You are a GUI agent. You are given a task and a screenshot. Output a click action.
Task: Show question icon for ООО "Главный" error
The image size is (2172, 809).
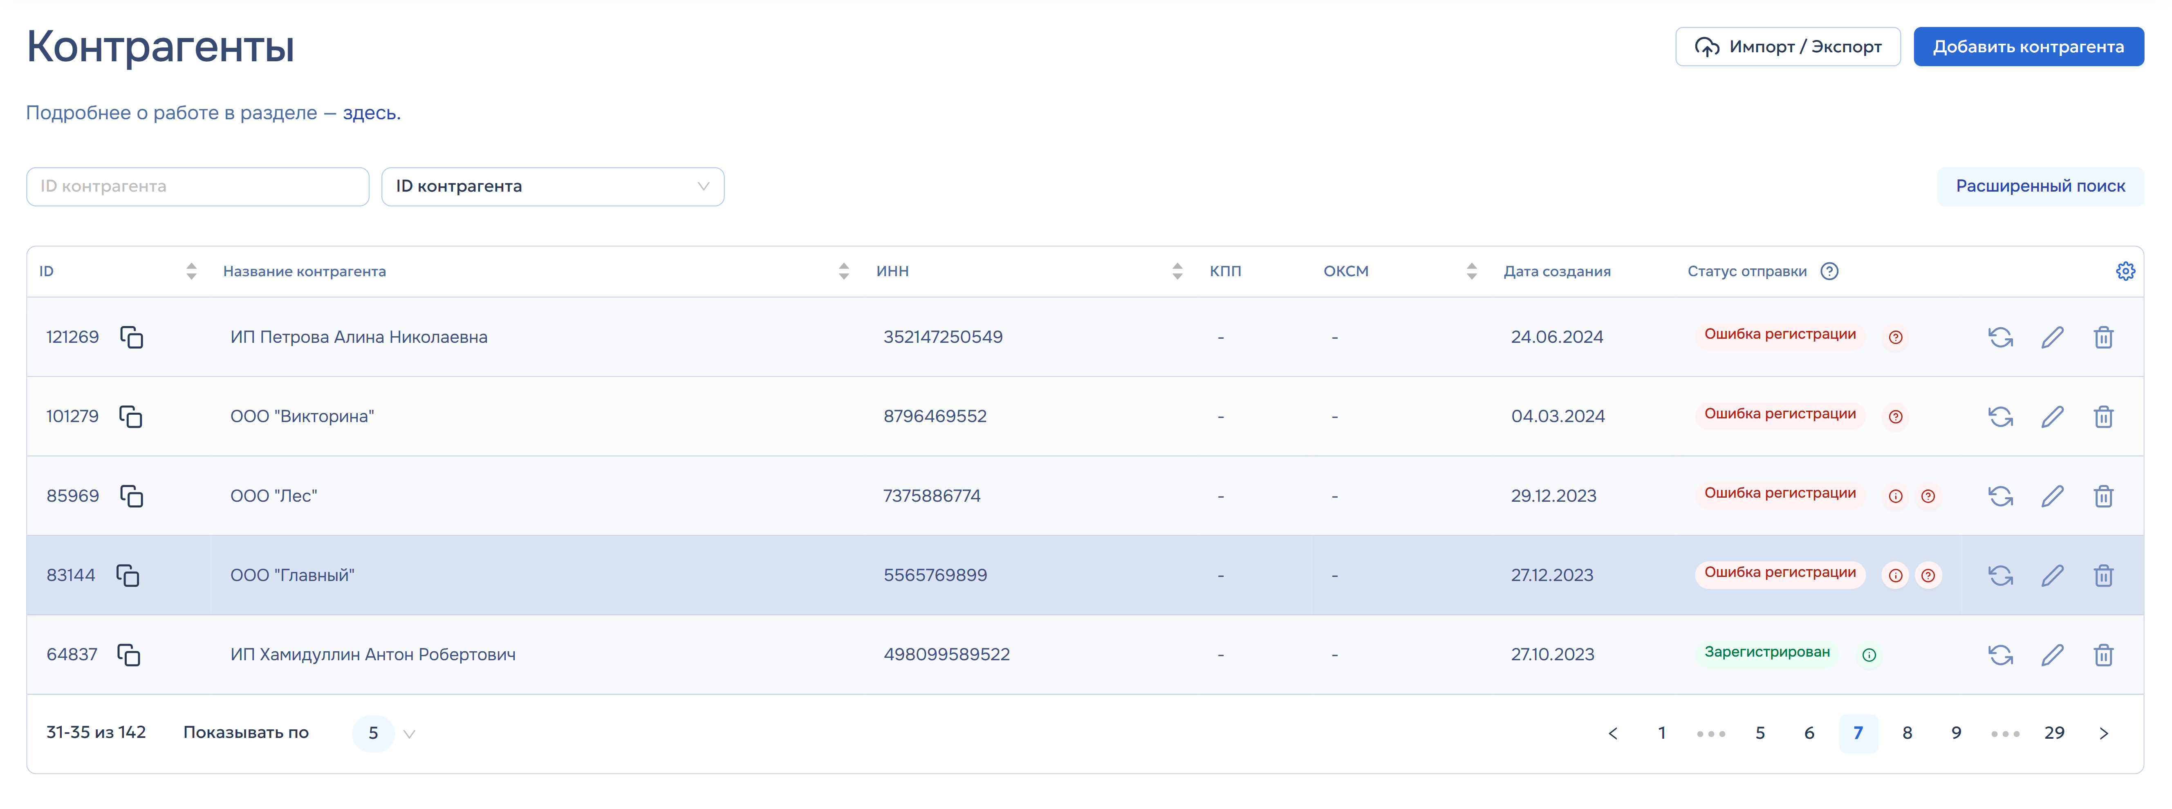[1928, 576]
